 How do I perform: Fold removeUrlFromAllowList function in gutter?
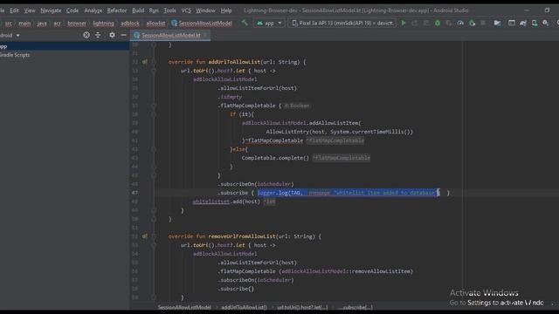[154, 236]
